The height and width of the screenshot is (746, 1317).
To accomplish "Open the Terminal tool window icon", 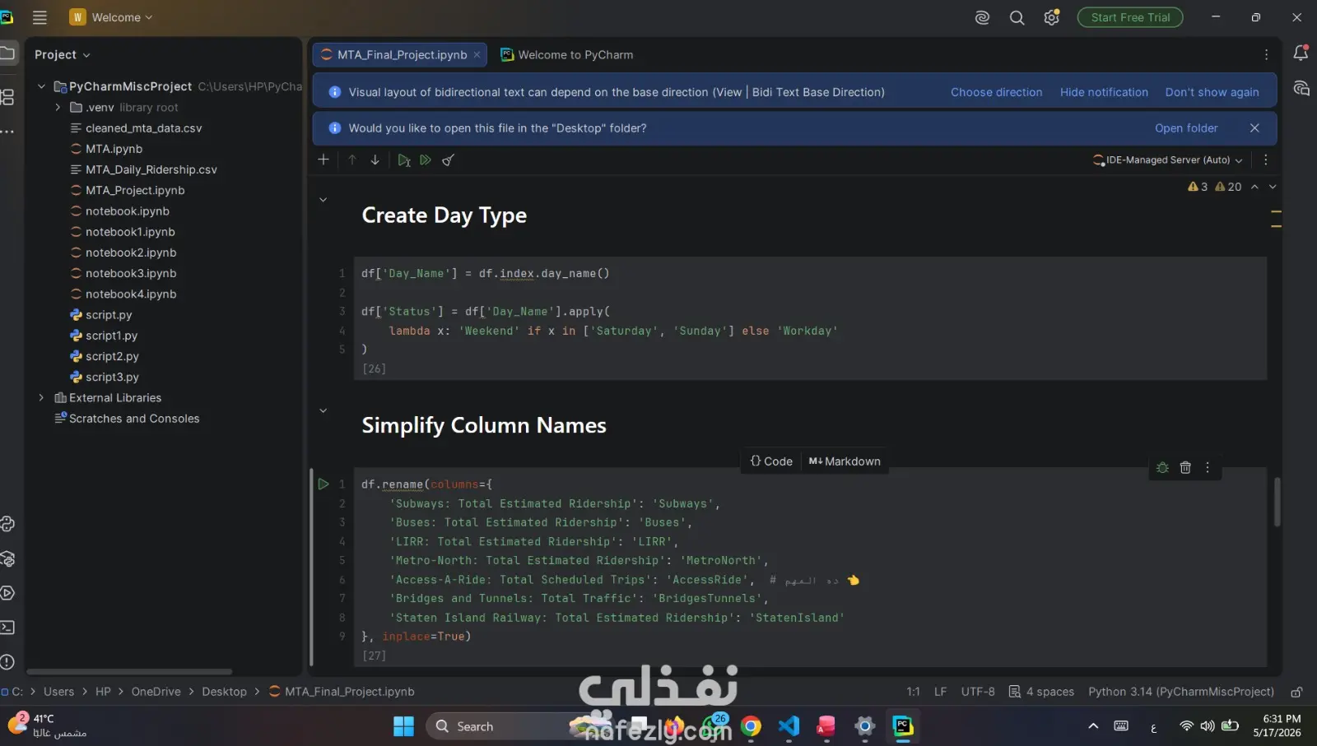I will (x=7, y=628).
